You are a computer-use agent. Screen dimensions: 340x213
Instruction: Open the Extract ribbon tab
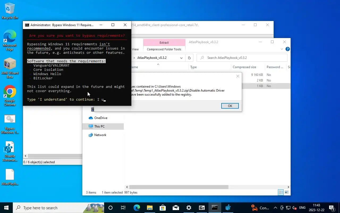(164, 43)
